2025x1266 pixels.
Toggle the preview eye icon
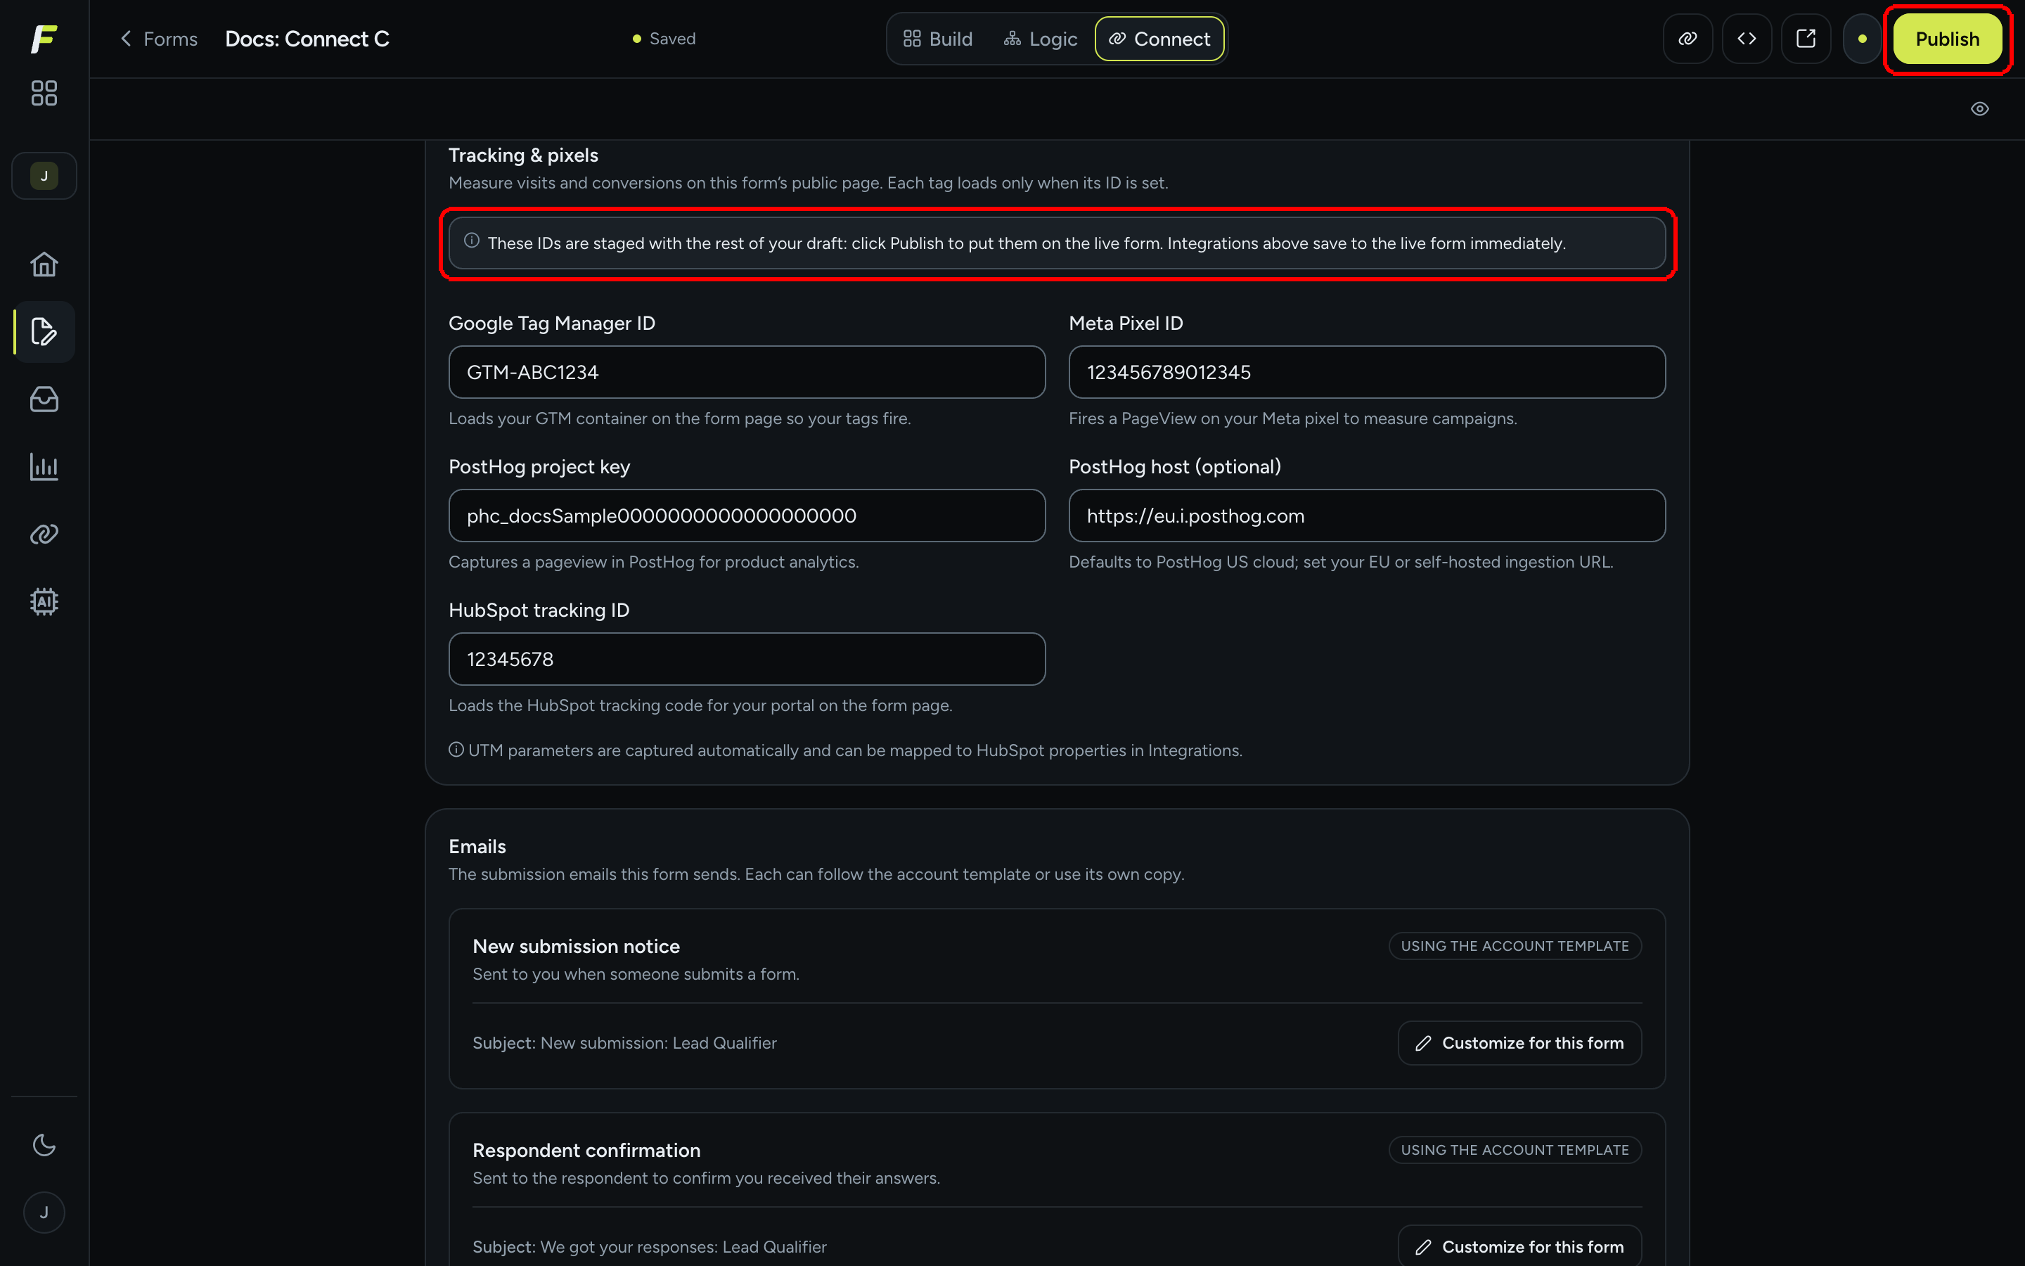(1979, 109)
